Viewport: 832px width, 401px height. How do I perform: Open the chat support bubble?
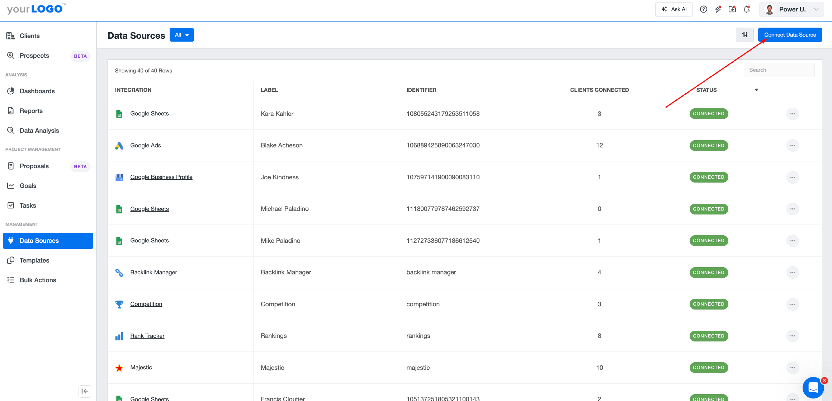click(x=813, y=388)
